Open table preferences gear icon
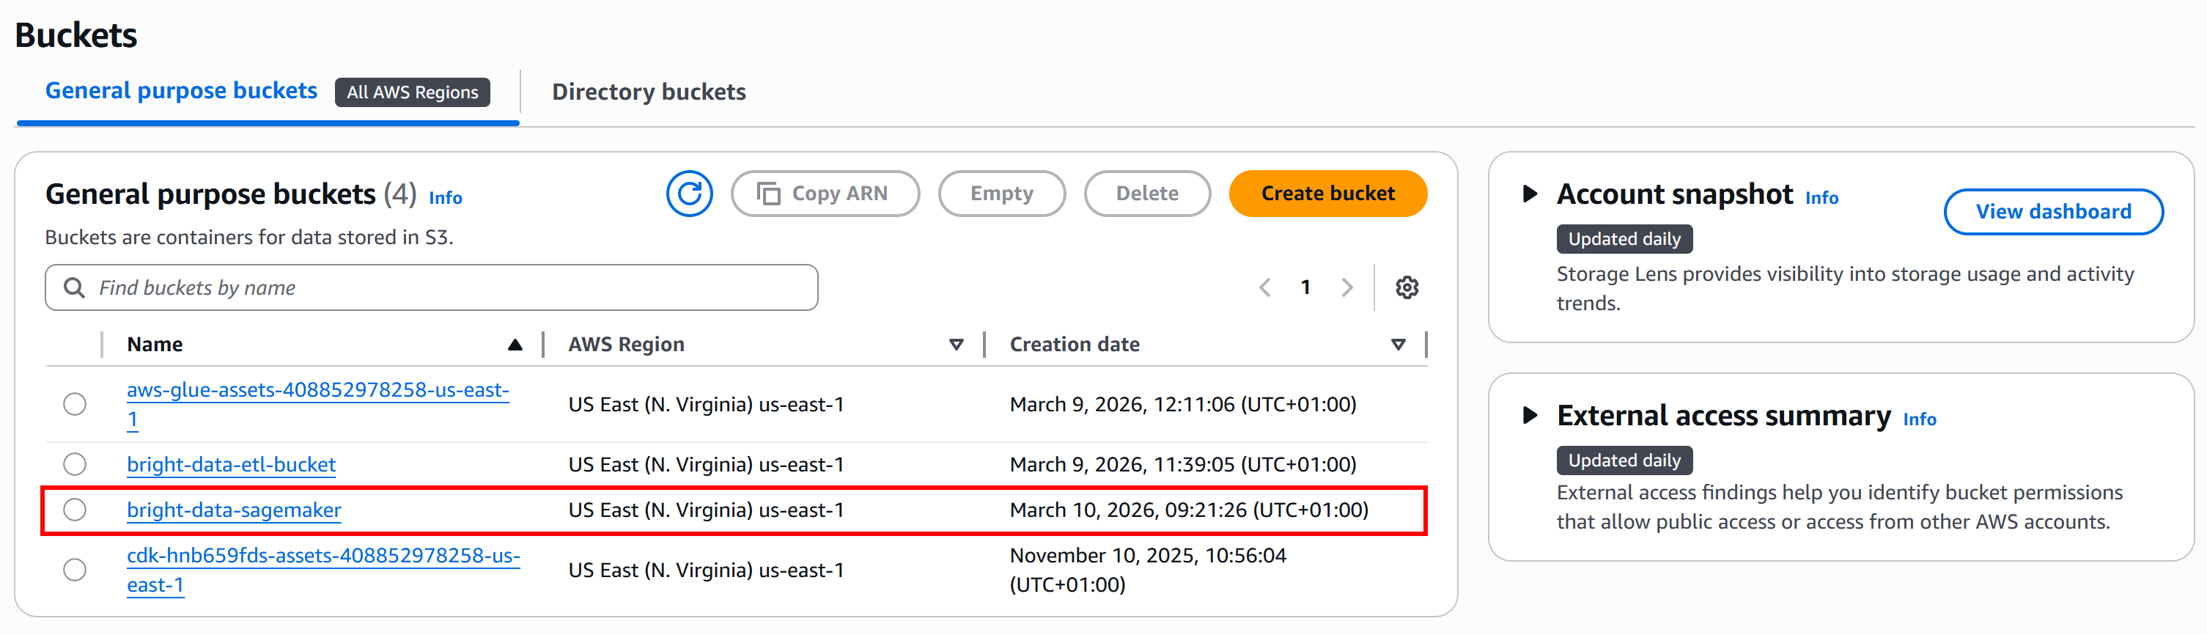The height and width of the screenshot is (635, 2207). [x=1407, y=287]
